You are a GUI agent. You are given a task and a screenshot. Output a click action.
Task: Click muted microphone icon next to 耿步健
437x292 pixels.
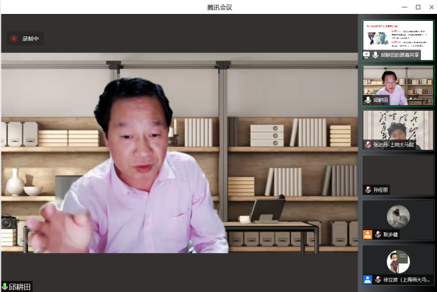click(378, 235)
